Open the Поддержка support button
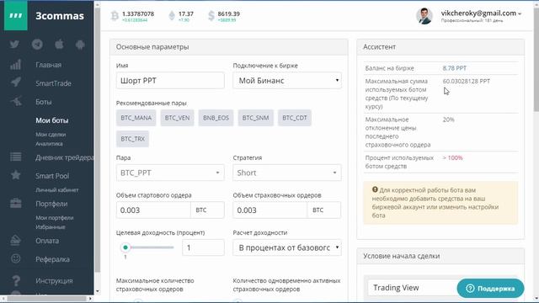This screenshot has width=539, height=303. 490,288
